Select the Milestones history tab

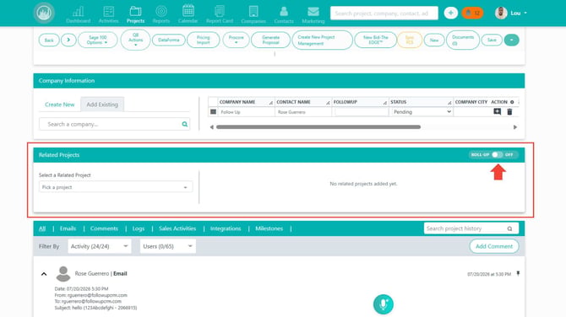(x=269, y=228)
